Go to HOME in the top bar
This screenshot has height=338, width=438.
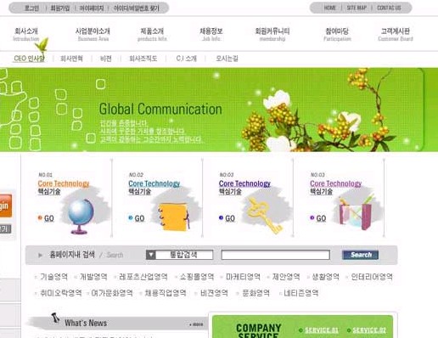[x=329, y=8]
